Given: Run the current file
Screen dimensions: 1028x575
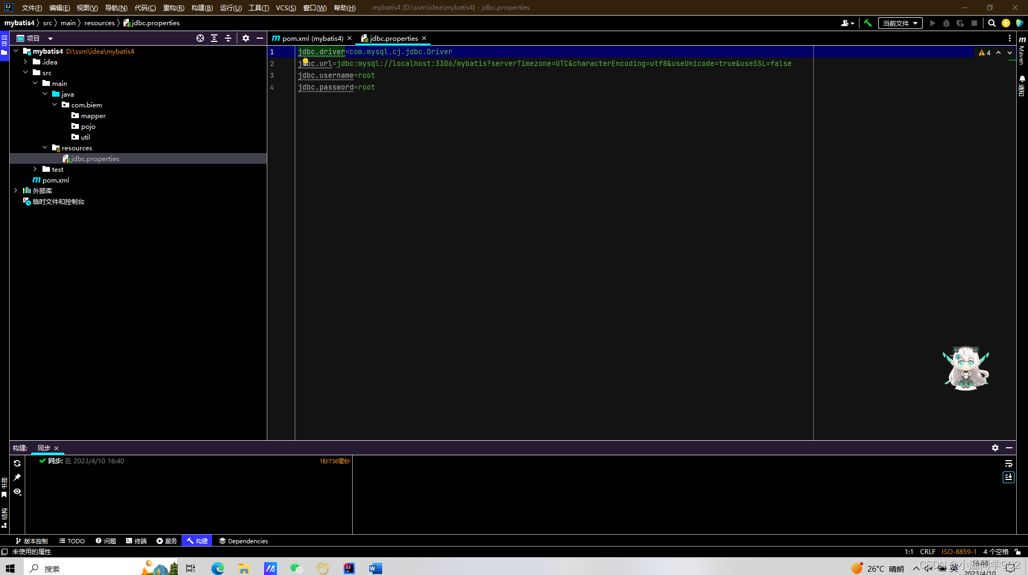Looking at the screenshot, I should pyautogui.click(x=932, y=23).
